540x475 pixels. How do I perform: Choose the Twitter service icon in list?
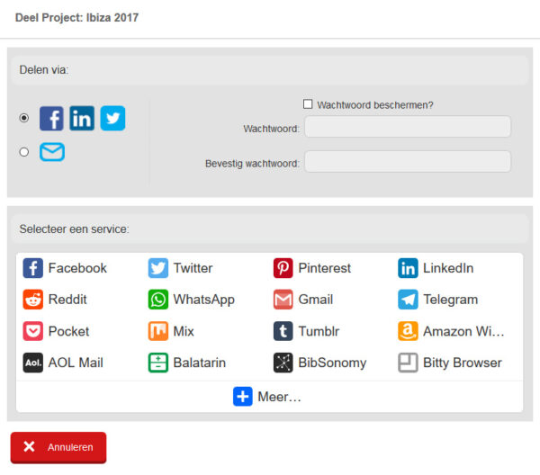pos(158,268)
